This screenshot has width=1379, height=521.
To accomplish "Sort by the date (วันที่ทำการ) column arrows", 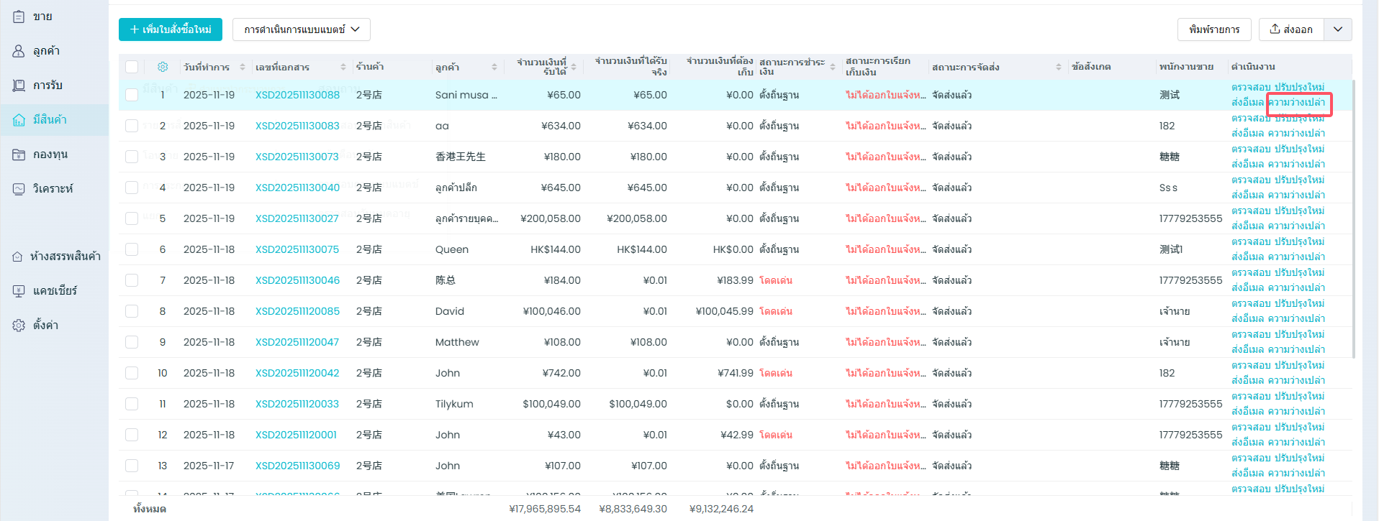I will point(243,67).
